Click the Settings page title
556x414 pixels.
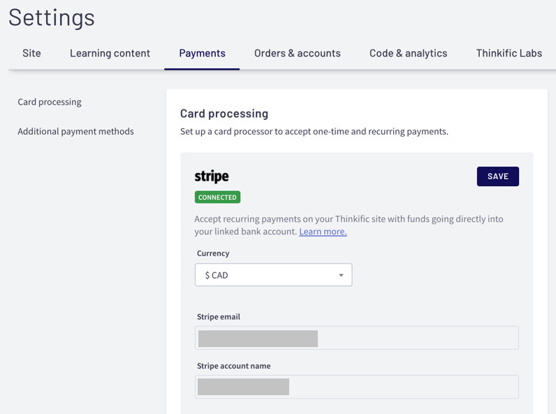[52, 17]
